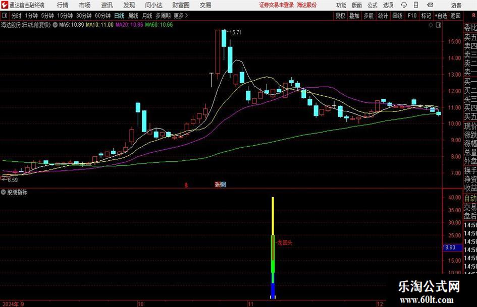Expand the 股朋指标 indicator arrow

click(x=4, y=192)
